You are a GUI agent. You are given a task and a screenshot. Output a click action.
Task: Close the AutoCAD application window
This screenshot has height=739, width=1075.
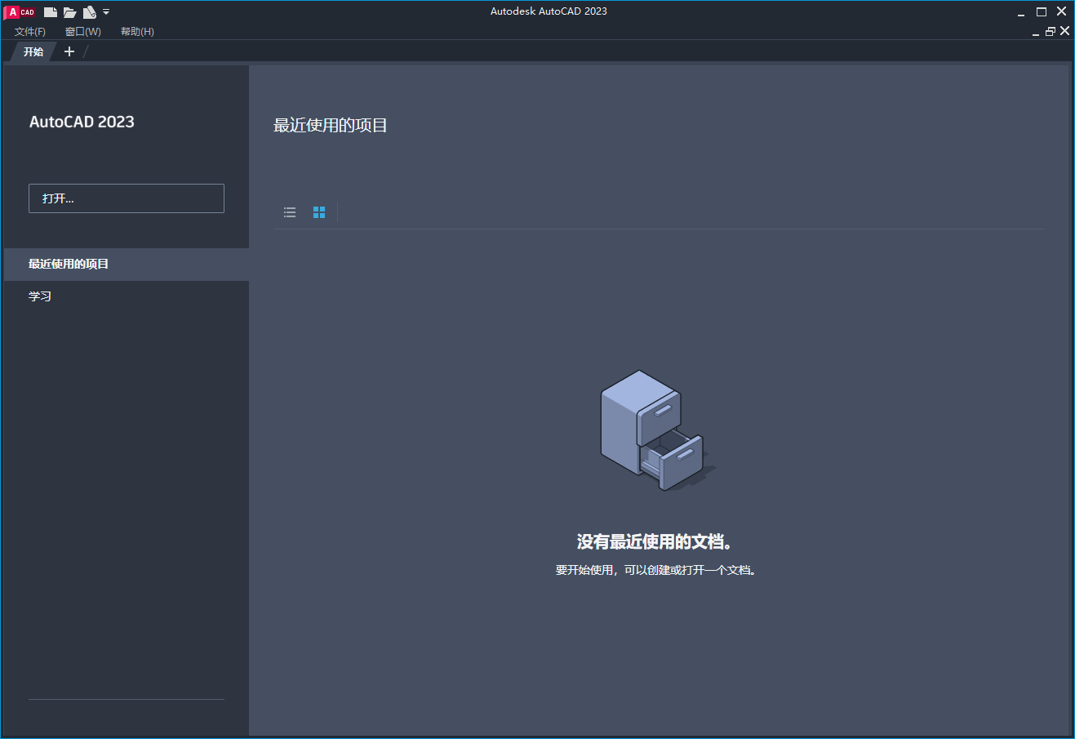[x=1062, y=11]
